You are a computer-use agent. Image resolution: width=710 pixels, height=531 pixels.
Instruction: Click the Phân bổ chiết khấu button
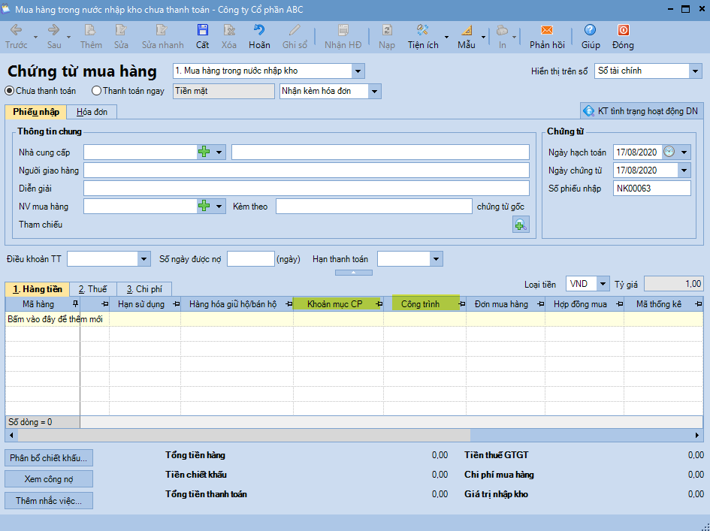click(49, 457)
